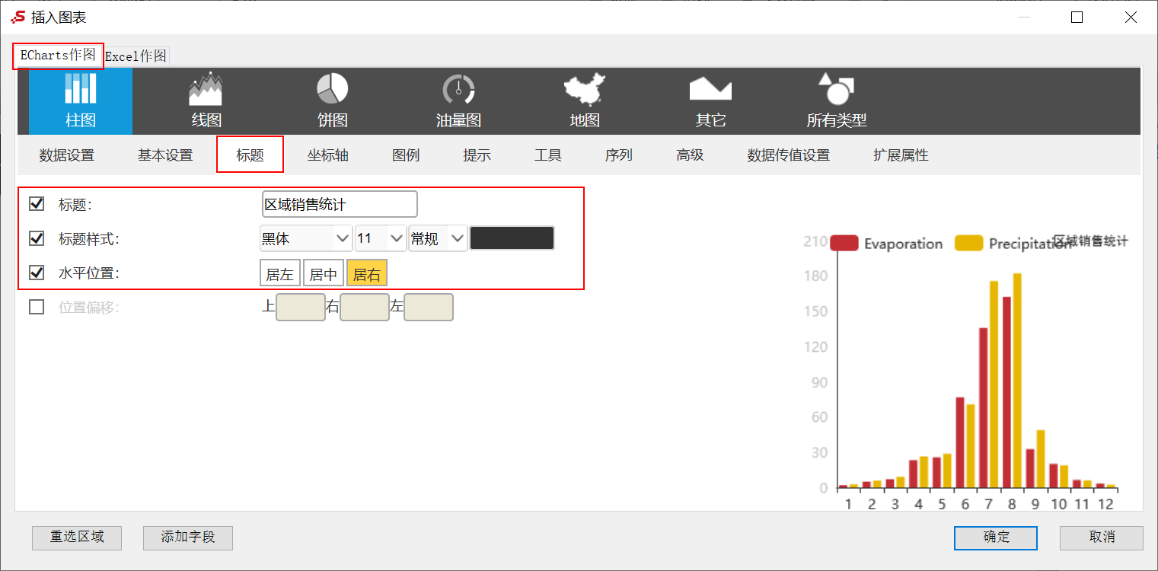1158x571 pixels.
Task: Open the 序列 tab
Action: click(x=619, y=155)
